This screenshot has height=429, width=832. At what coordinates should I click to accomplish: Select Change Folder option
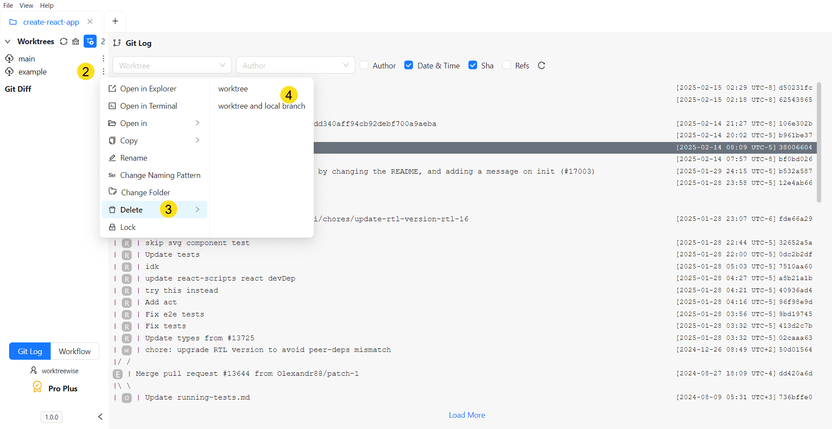[154, 193]
